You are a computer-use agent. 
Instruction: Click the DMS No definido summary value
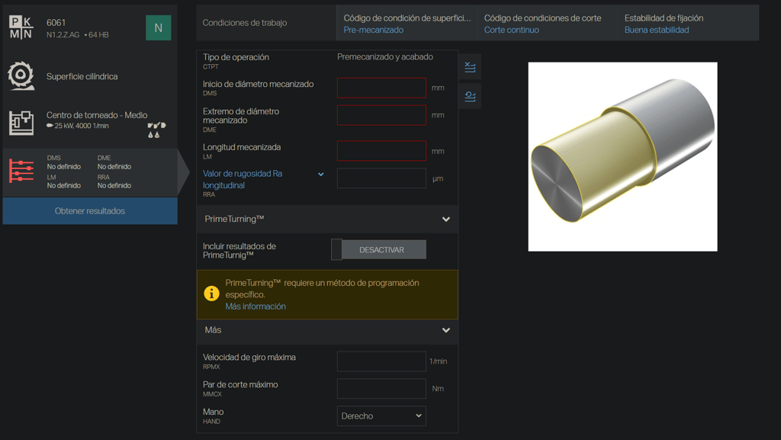tap(64, 167)
